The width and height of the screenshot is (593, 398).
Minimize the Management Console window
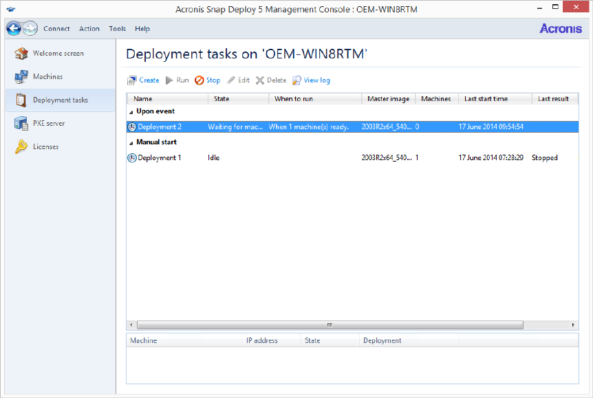point(539,8)
